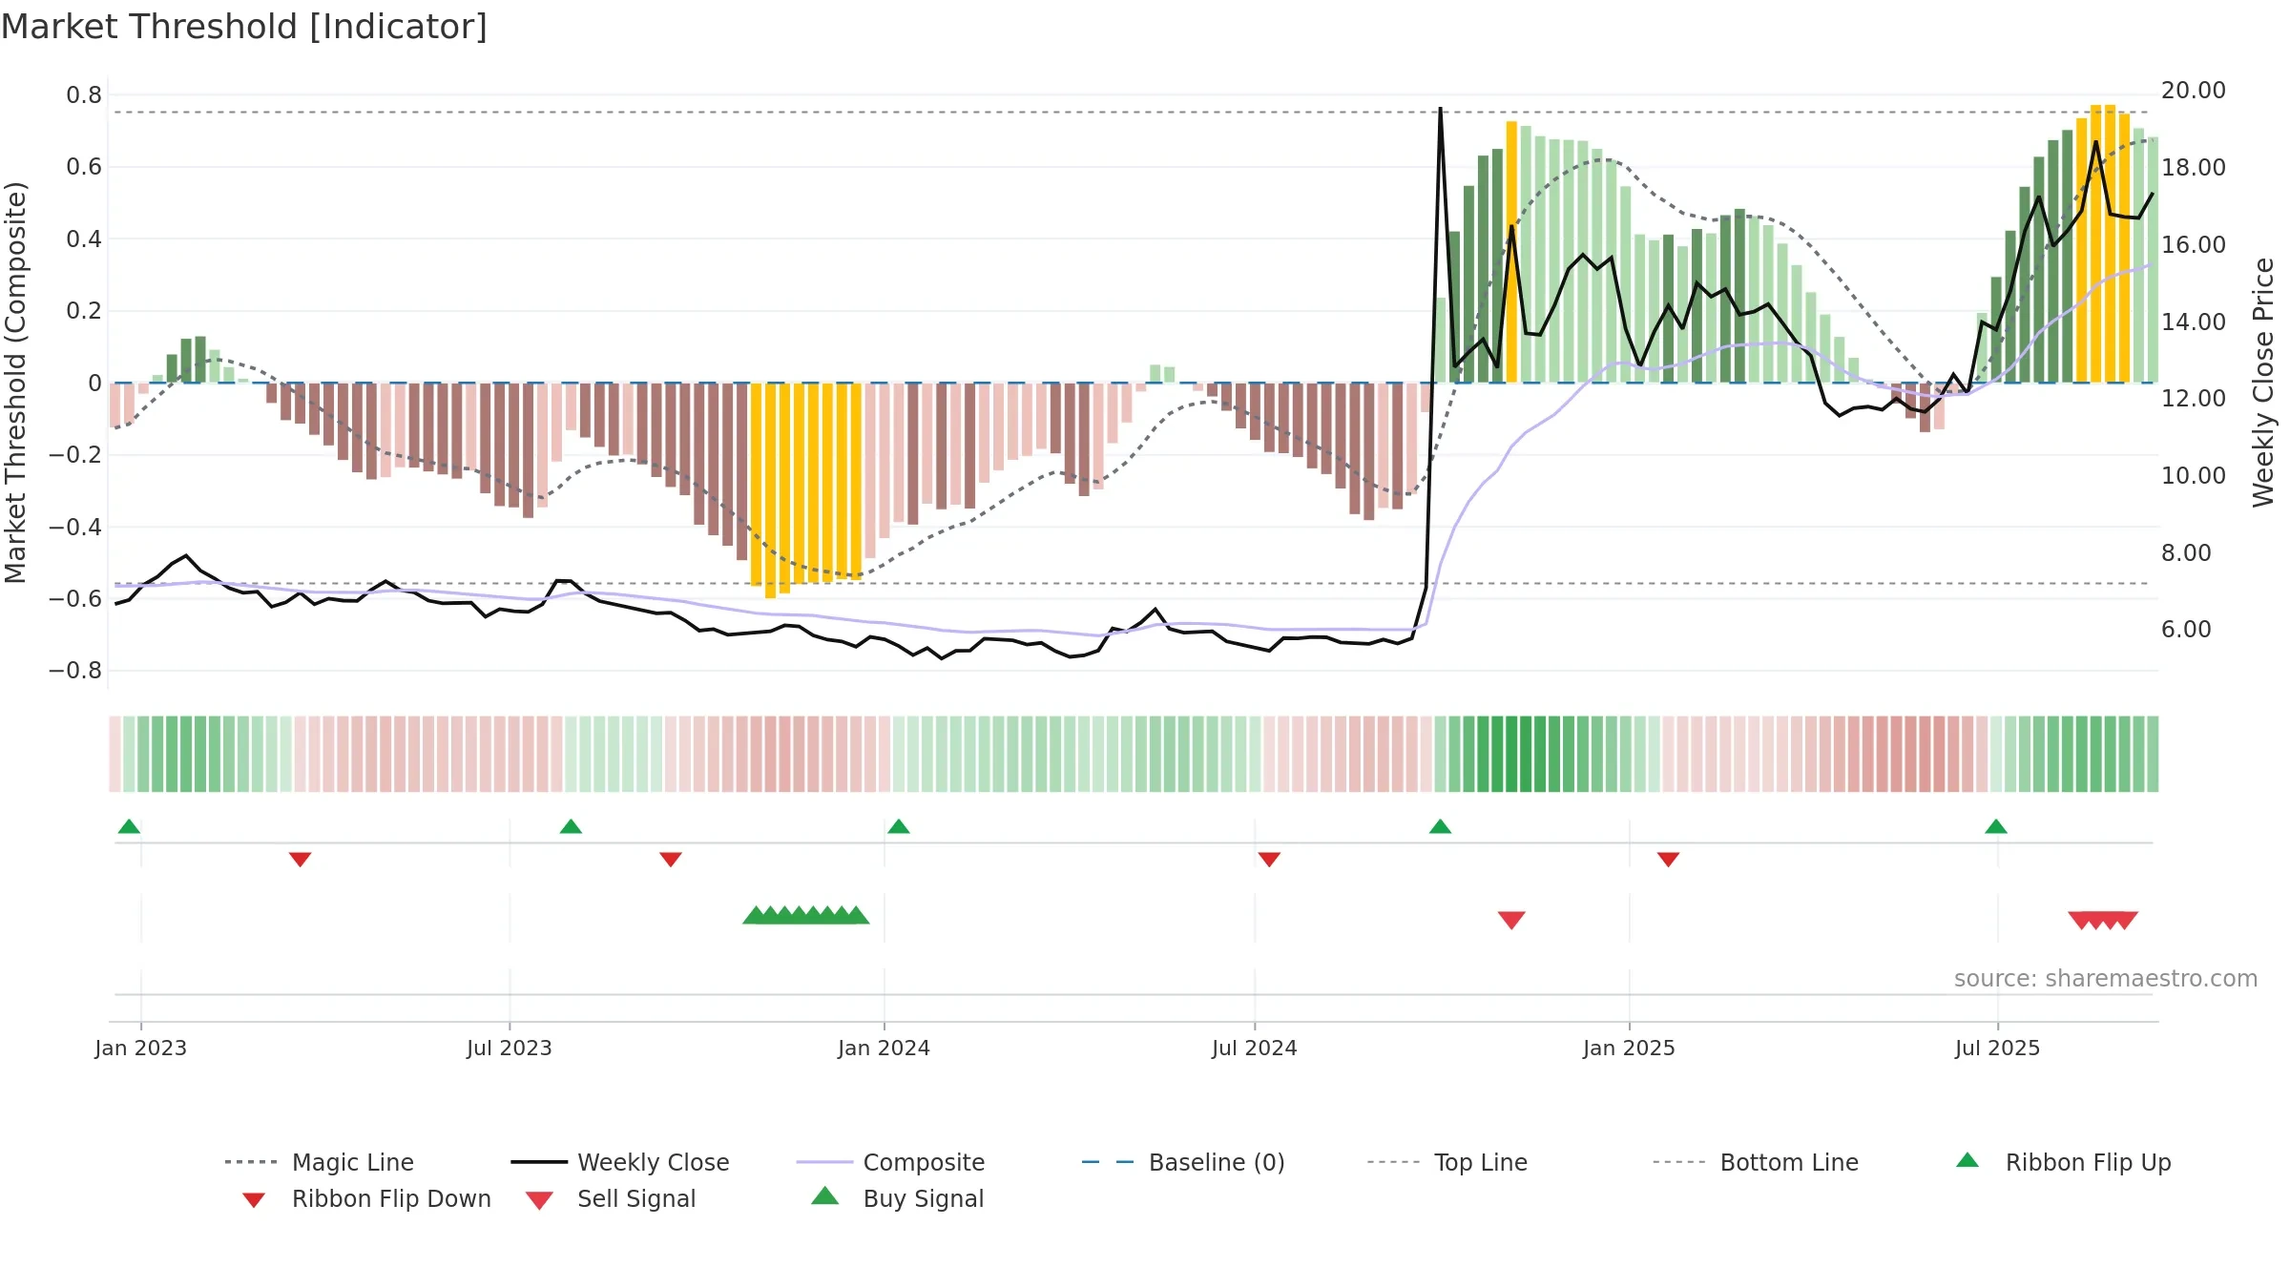Toggle the Composite legend entry
This screenshot has width=2290, height=1288.
[x=890, y=1162]
